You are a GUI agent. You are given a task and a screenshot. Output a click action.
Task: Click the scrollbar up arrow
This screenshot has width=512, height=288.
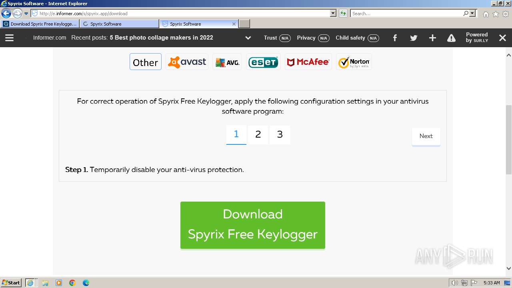(x=509, y=55)
